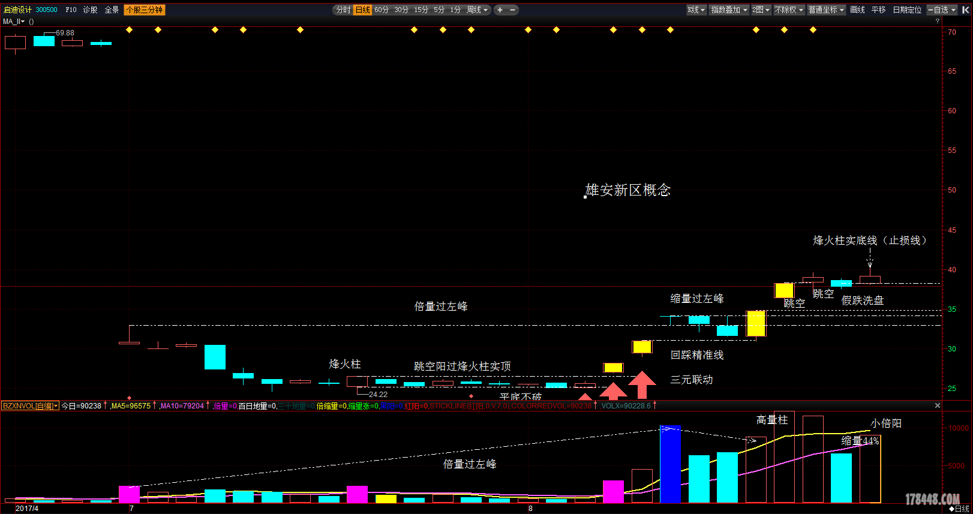The height and width of the screenshot is (514, 973).
Task: Switch to the 15分 timeframe
Action: coord(421,10)
